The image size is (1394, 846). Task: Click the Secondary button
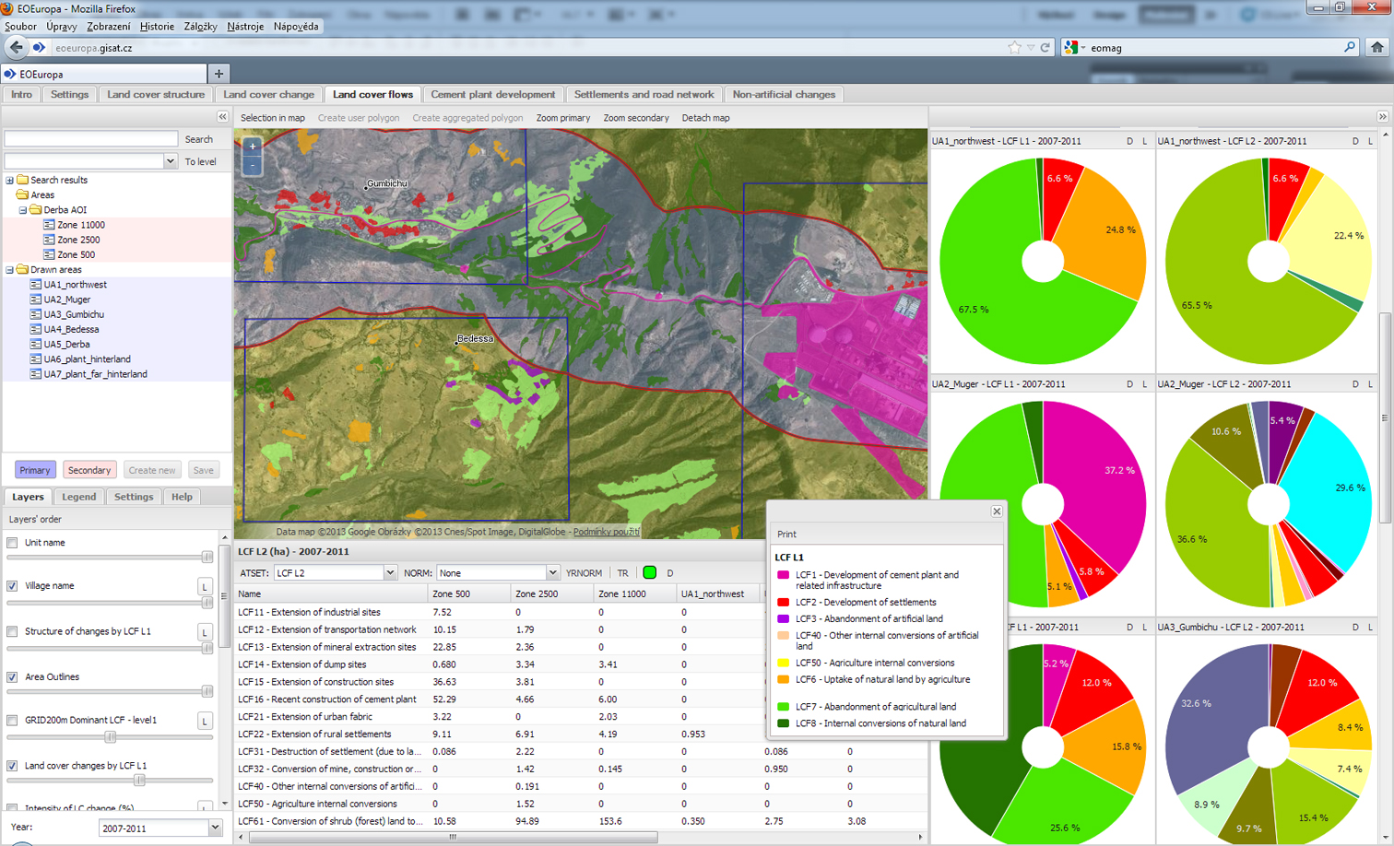click(89, 470)
